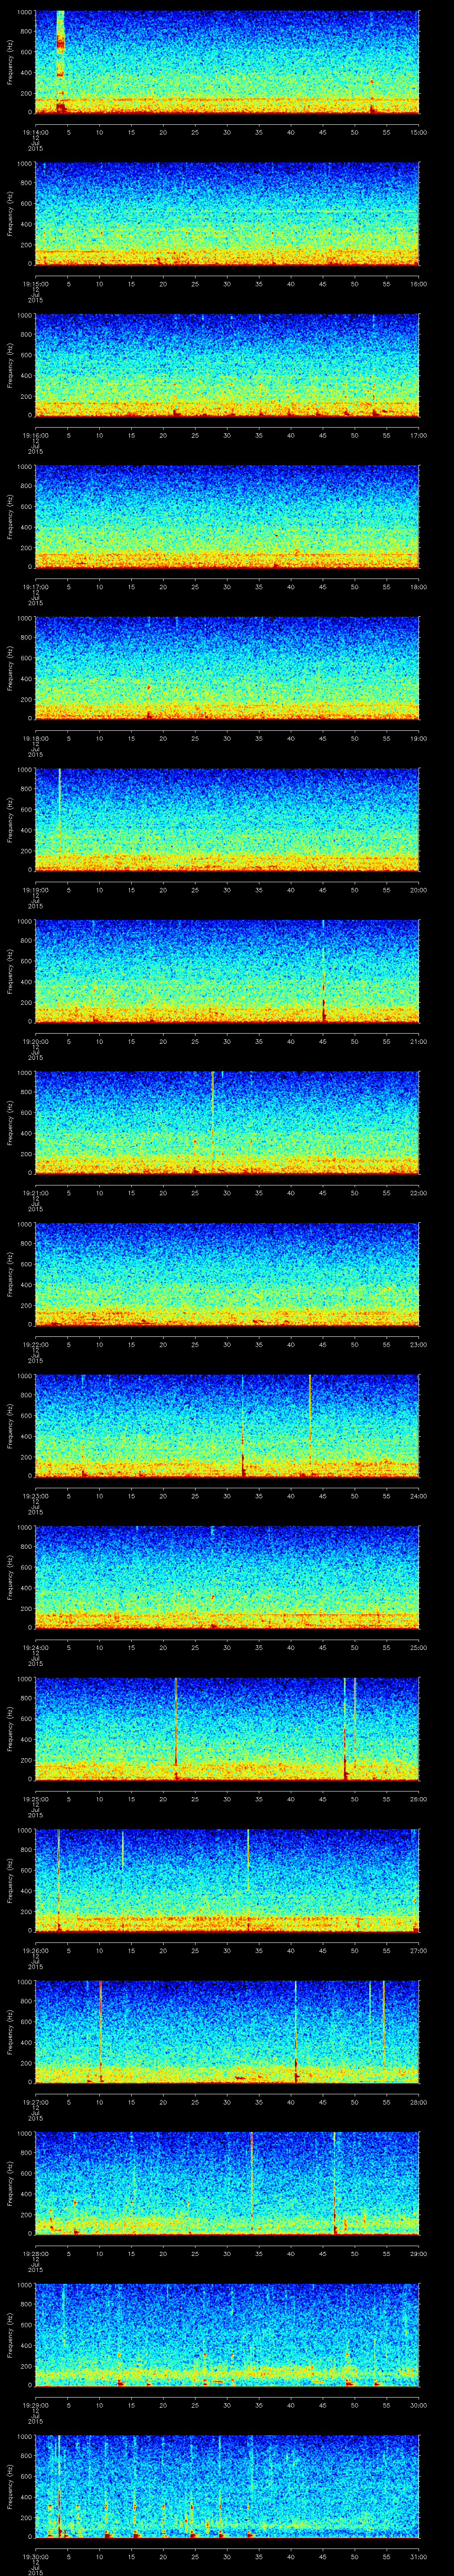Click the 21:00 end time label
Image resolution: width=454 pixels, height=2576 pixels.
tap(418, 1041)
